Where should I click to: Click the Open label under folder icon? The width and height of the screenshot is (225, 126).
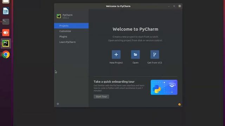click(135, 63)
